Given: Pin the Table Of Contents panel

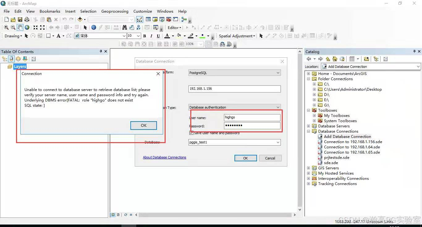Looking at the screenshot, I should click(101, 52).
